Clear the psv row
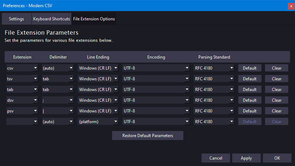 click(x=276, y=111)
